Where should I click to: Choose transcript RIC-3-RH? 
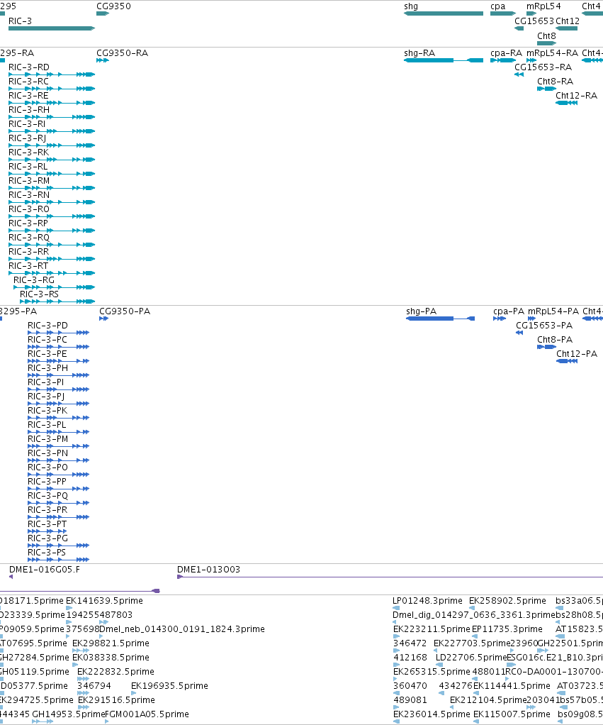click(x=28, y=110)
